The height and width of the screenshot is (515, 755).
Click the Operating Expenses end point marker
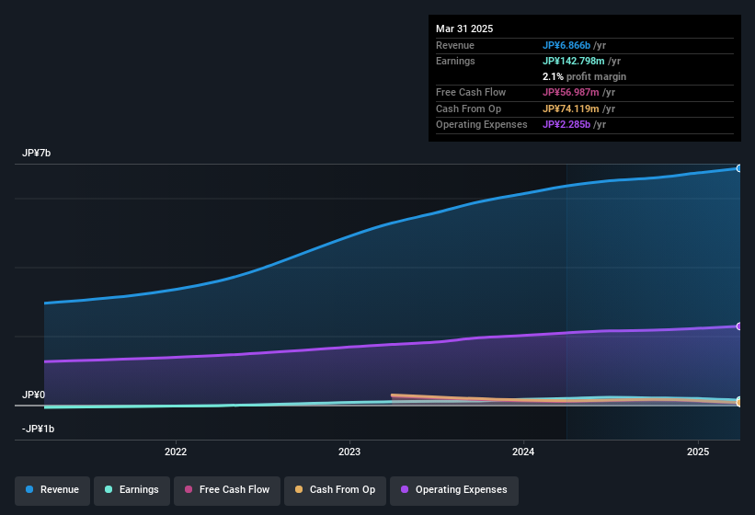pos(738,326)
